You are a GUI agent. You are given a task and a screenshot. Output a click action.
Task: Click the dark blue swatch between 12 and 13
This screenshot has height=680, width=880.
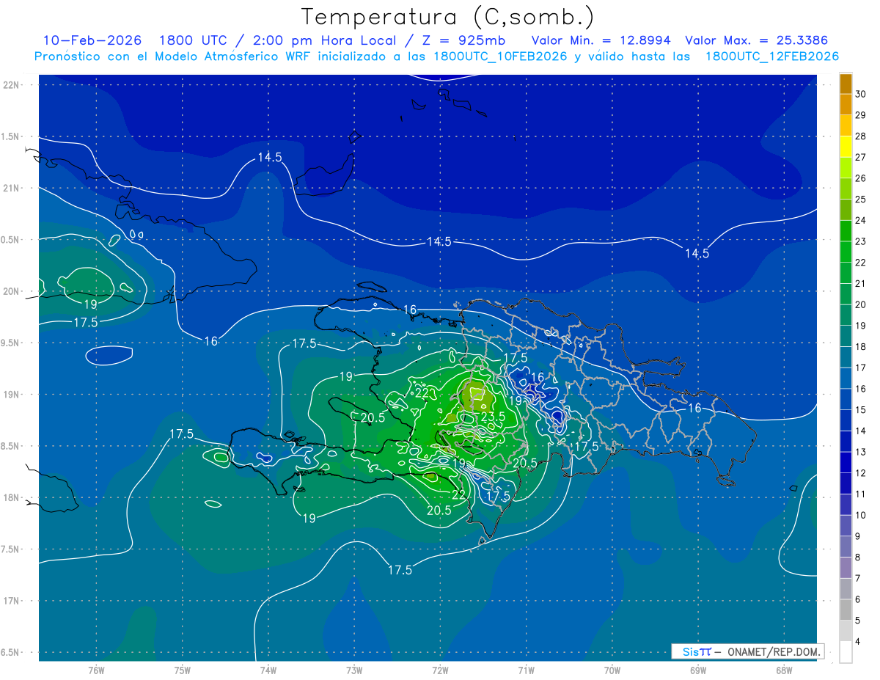(846, 463)
